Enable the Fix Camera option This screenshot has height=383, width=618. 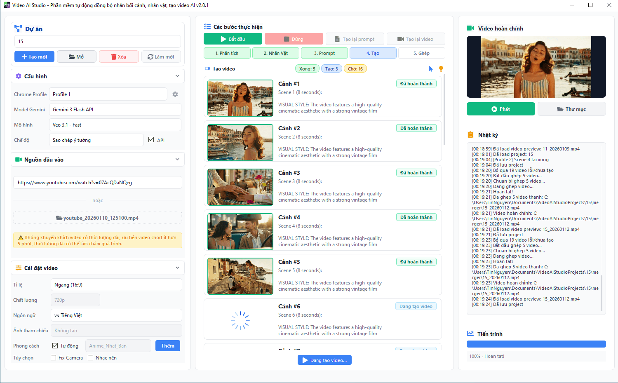click(x=54, y=358)
